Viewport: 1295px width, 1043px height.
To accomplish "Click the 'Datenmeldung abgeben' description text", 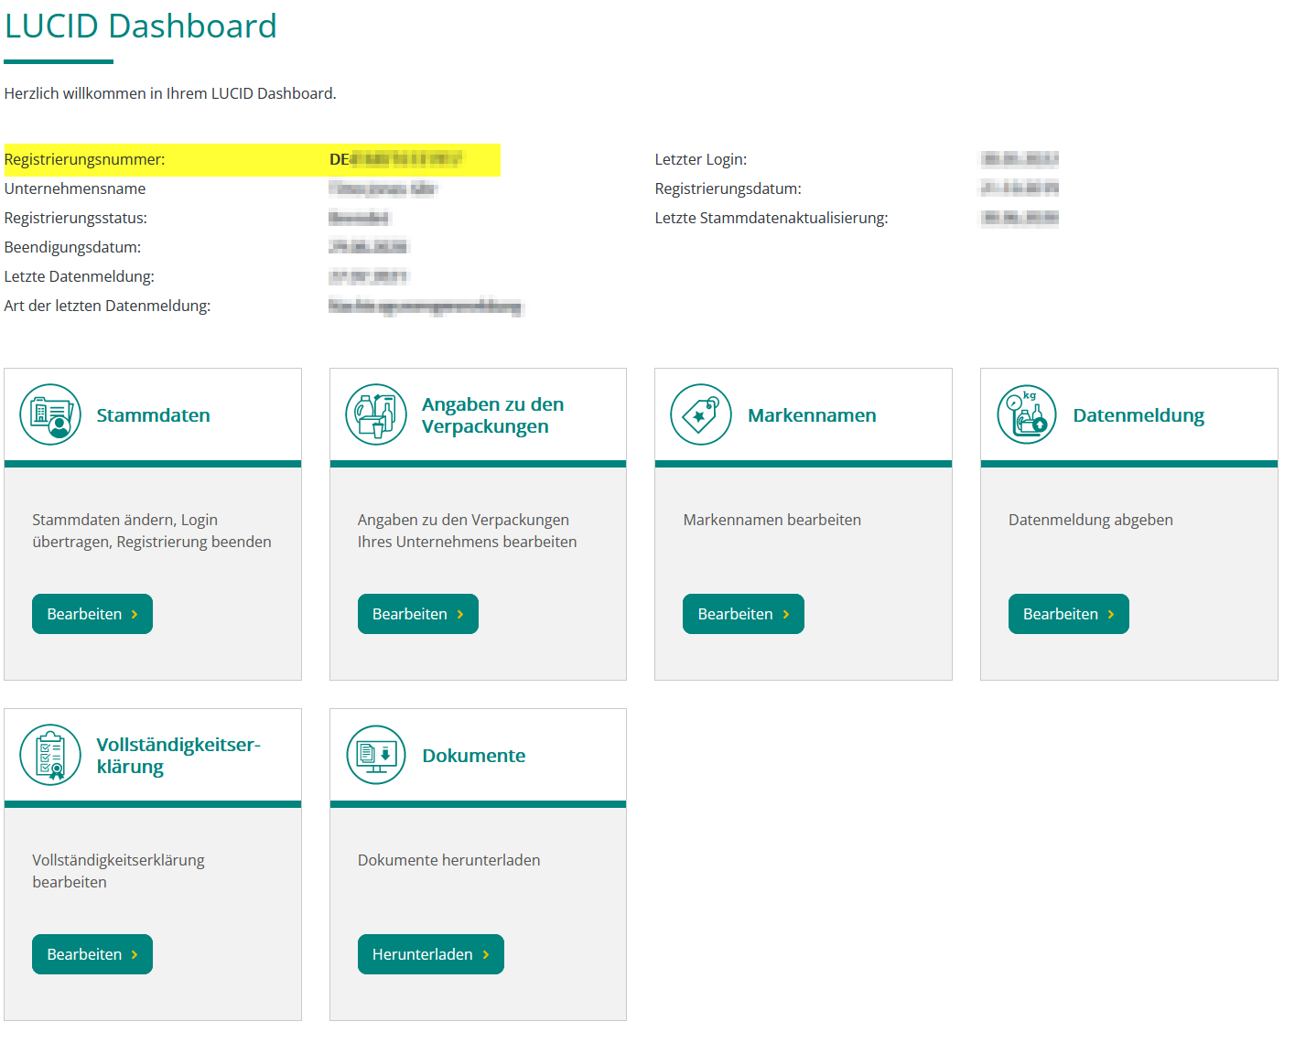I will tap(1091, 520).
